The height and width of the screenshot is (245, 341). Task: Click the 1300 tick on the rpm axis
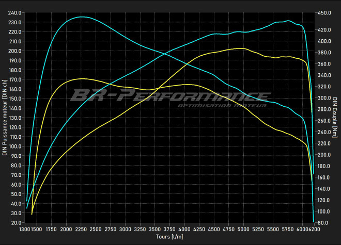pos(25,229)
